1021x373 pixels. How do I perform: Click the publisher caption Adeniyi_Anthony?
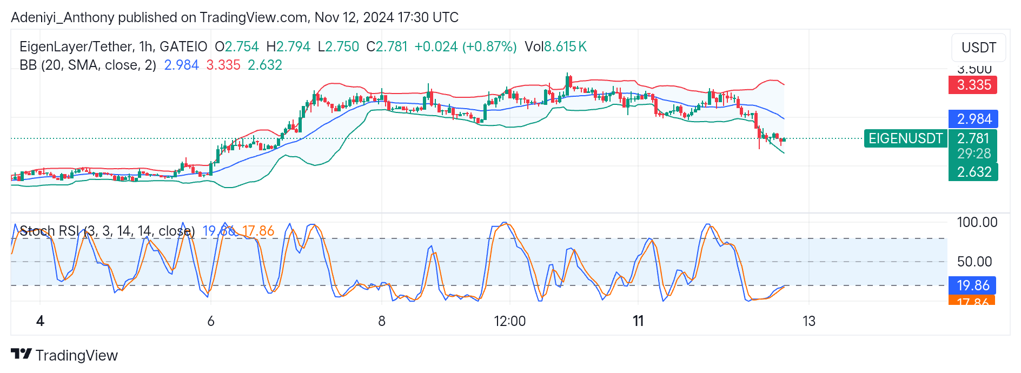(63, 17)
